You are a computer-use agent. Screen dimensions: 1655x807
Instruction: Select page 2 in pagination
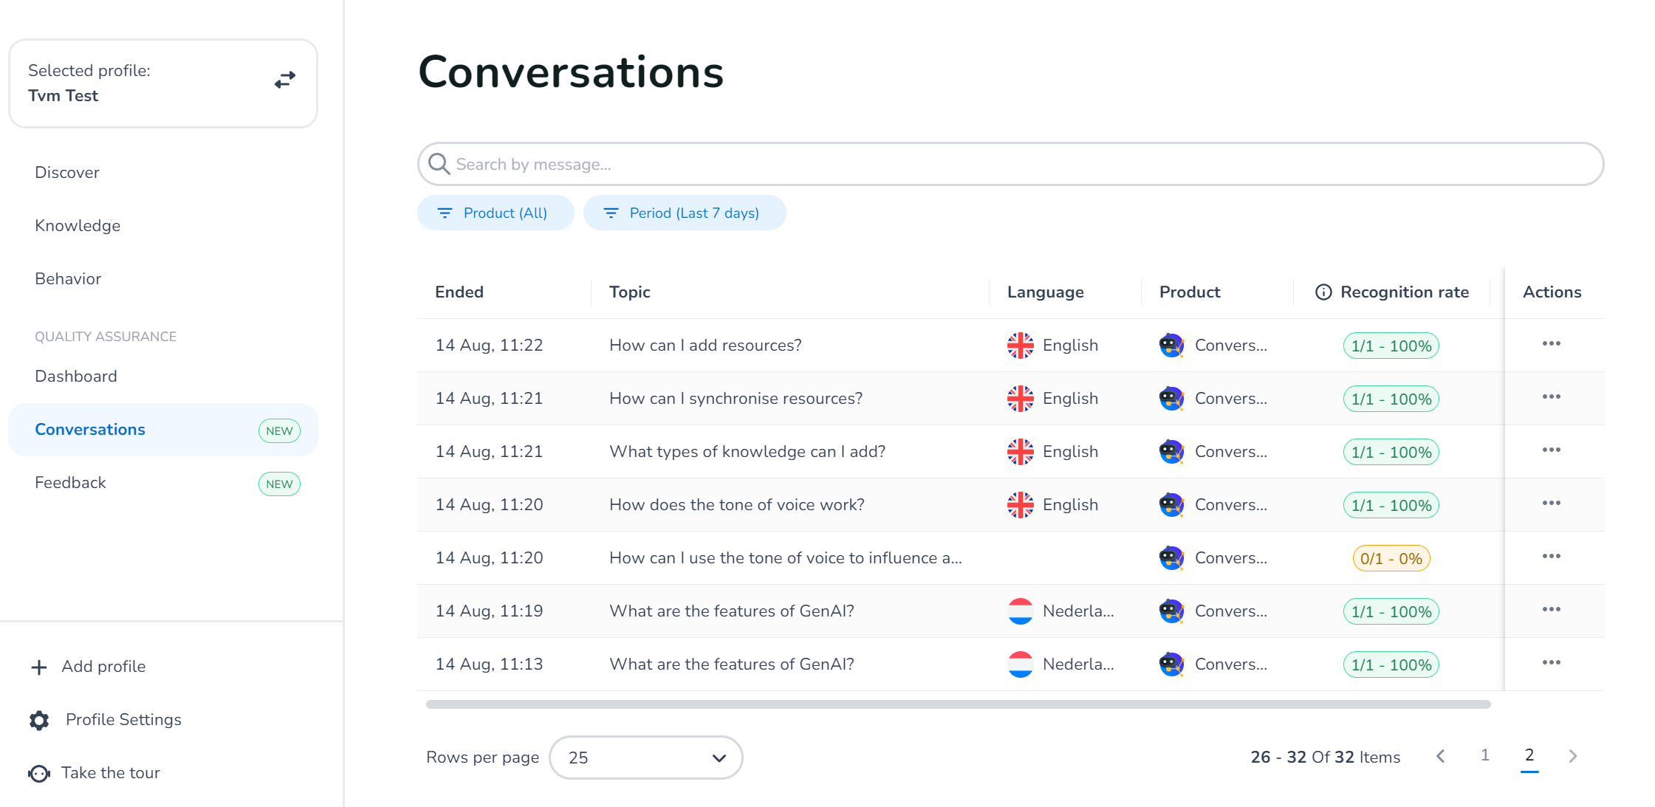click(1529, 755)
